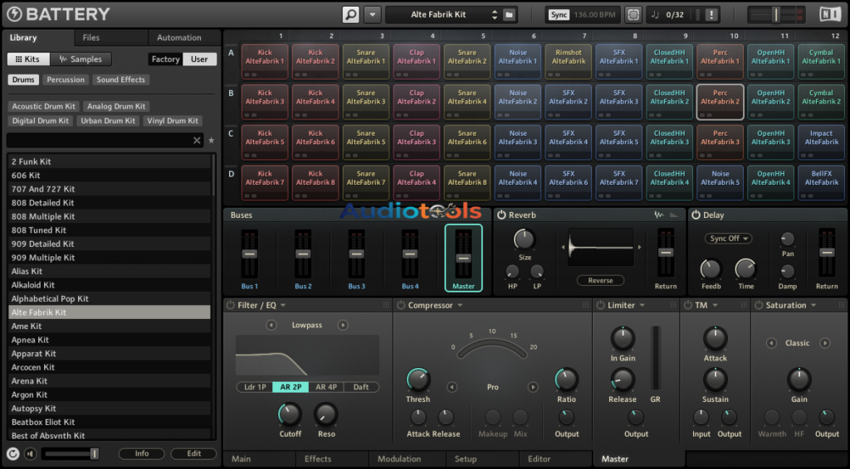Show Factory content

[165, 59]
